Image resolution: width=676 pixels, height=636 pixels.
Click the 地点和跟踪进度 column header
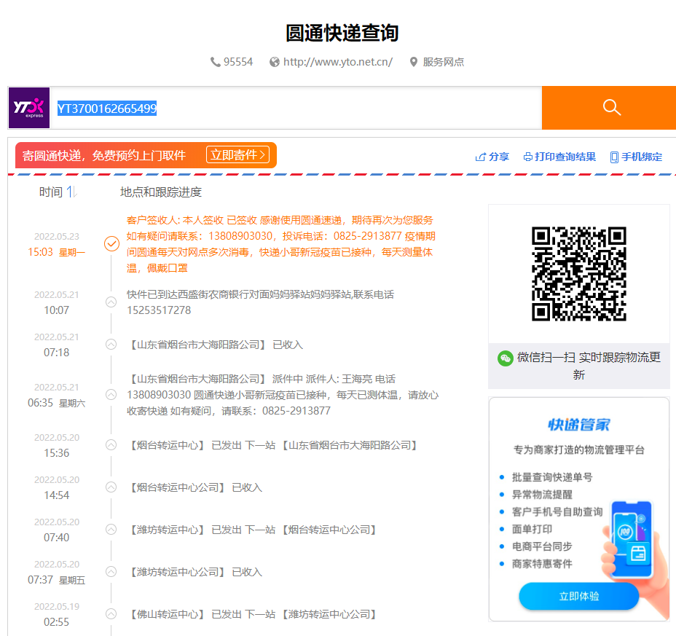point(161,192)
